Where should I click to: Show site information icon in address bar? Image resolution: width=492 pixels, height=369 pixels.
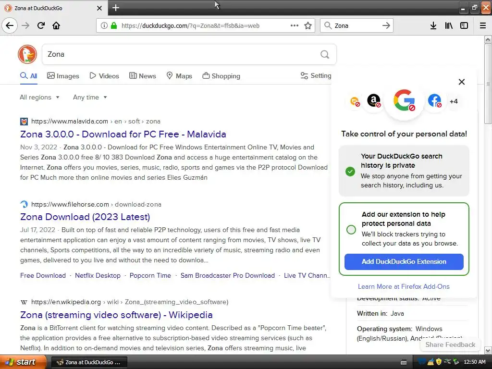coord(104,25)
